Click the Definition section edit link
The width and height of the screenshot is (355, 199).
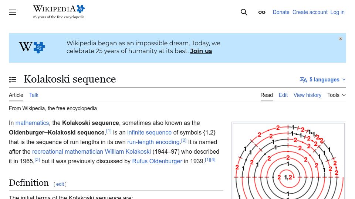coord(60,184)
